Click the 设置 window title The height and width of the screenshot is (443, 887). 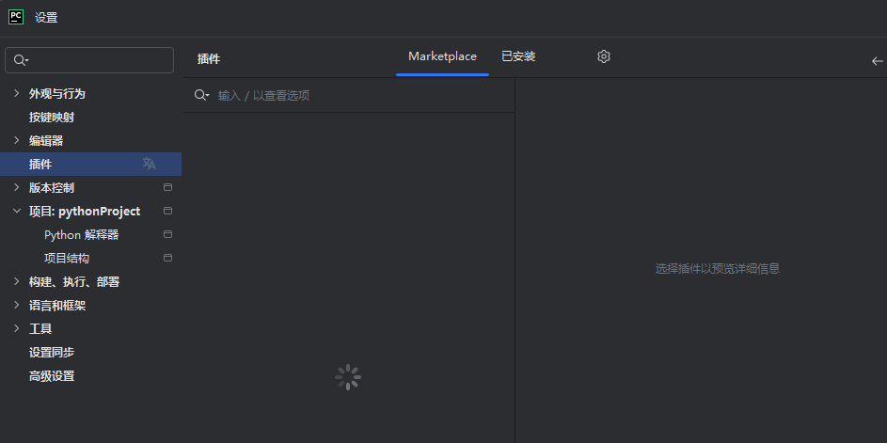46,18
